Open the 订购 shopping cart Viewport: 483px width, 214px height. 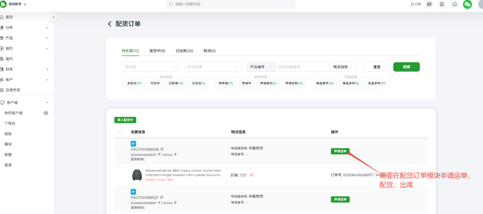coord(415,4)
